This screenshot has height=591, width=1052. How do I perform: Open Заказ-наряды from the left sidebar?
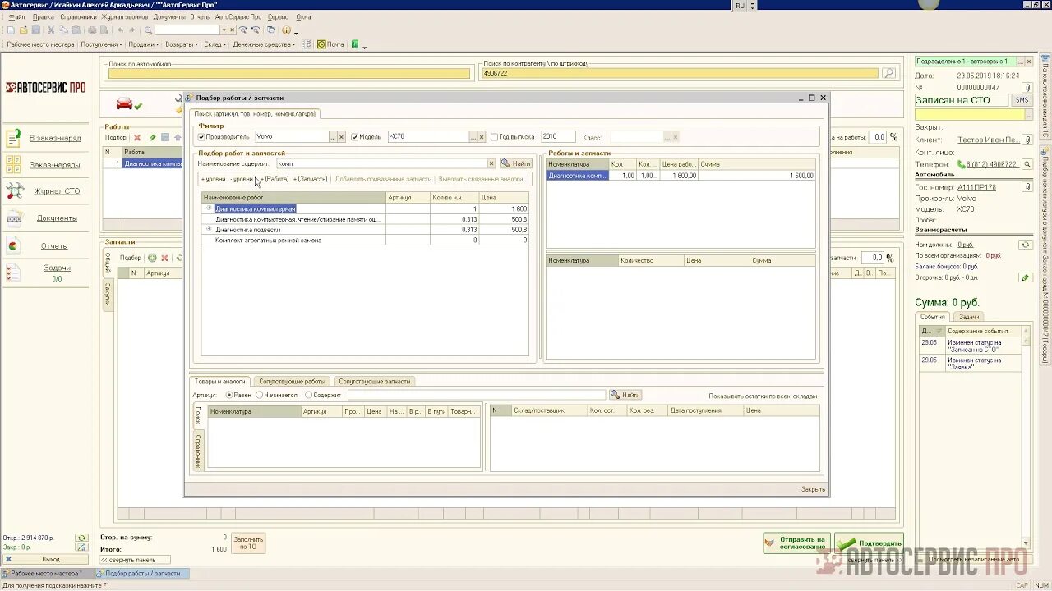(55, 165)
